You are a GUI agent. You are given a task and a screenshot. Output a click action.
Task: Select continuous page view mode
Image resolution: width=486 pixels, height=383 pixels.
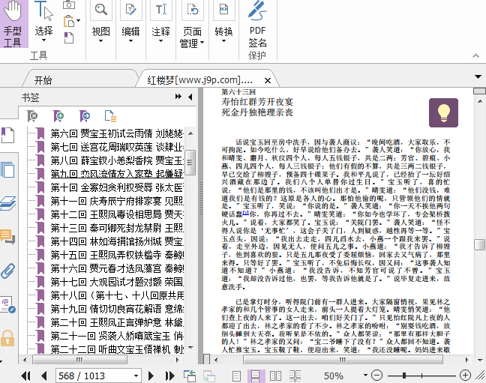click(x=256, y=376)
